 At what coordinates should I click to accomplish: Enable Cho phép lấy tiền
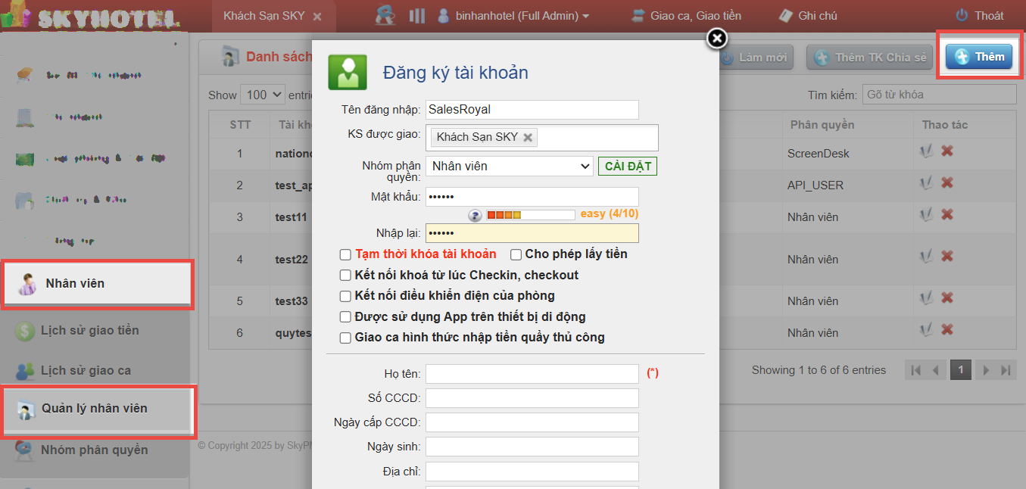click(x=516, y=254)
